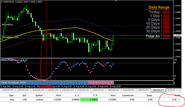The image size is (185, 107).
Task: Select the EURUSD,M5 chart tab
Action: pyautogui.click(x=38, y=90)
